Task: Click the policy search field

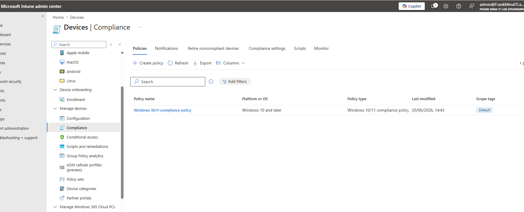Action: 168,82
